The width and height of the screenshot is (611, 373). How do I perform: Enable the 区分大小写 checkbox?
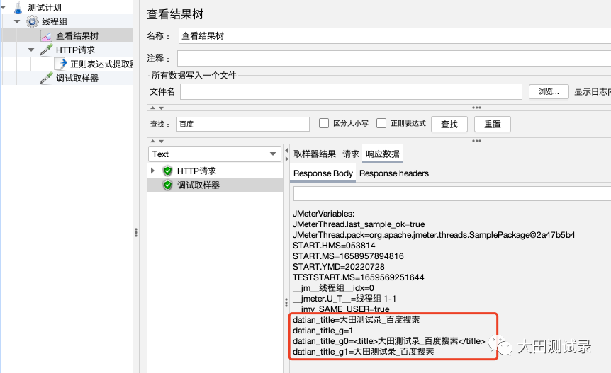(x=324, y=123)
